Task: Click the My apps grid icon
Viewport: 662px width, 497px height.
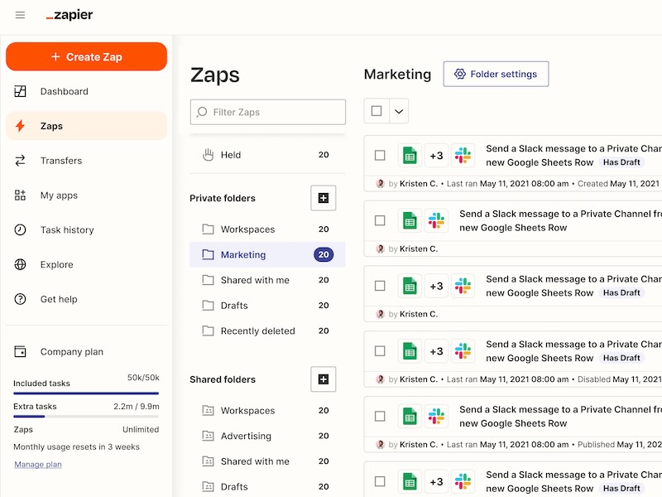Action: click(x=21, y=195)
